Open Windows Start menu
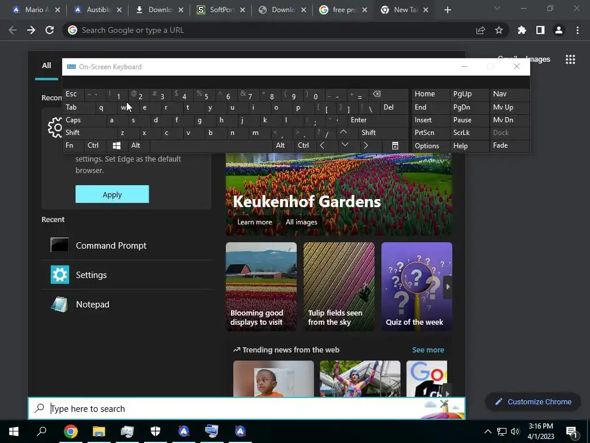 [14, 431]
